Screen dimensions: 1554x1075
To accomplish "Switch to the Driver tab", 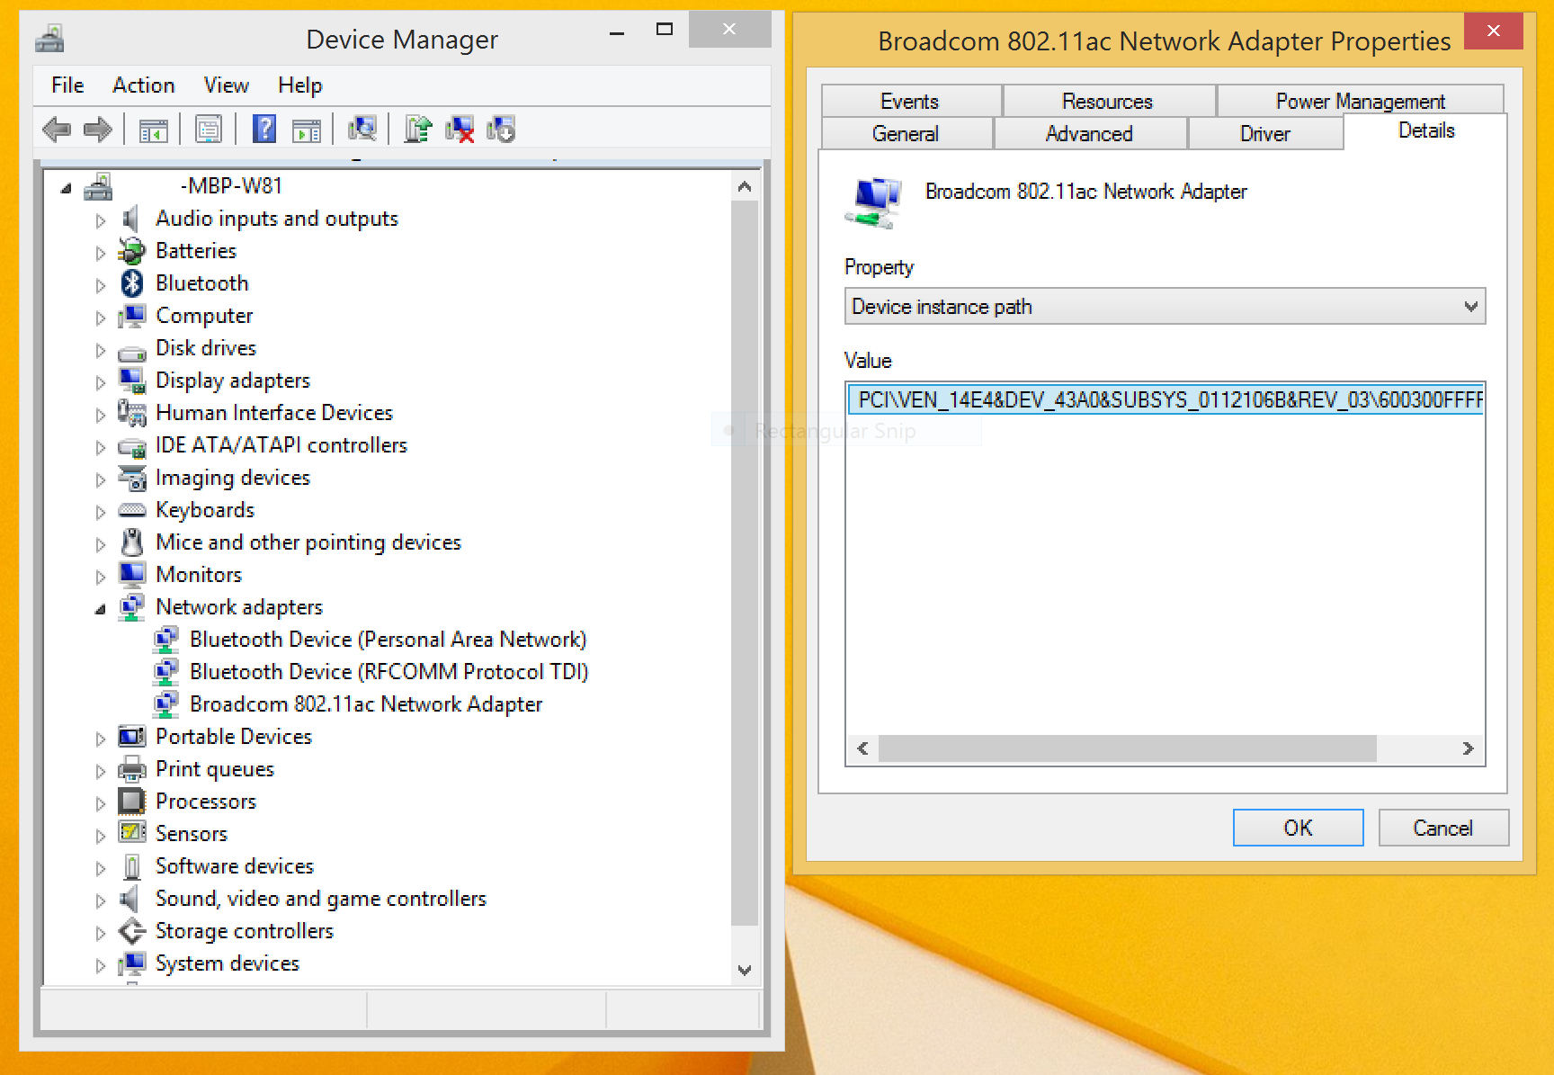I will point(1265,134).
